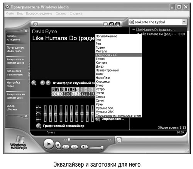This screenshot has width=193, height=169.
Task: Choose the Опера equalizer preset
Action: [x=119, y=97]
